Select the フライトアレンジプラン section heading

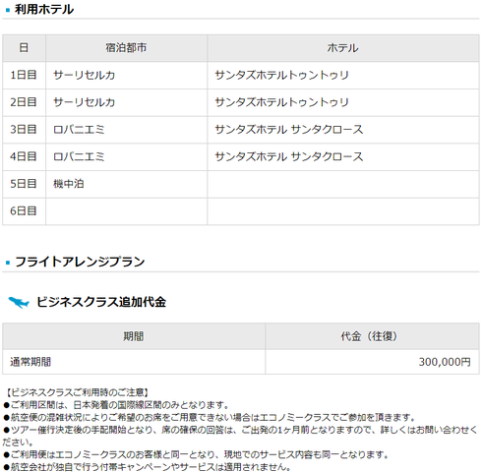point(80,262)
